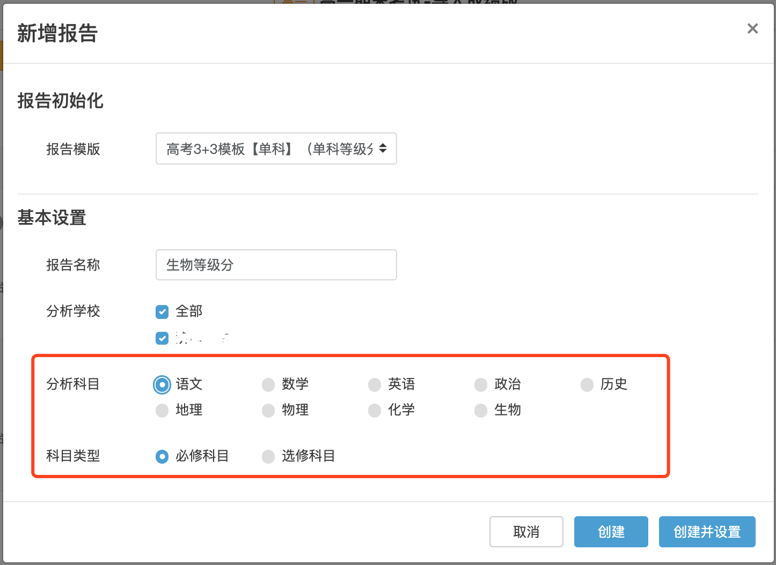Select the 历史 subject option
The image size is (776, 565).
point(587,384)
